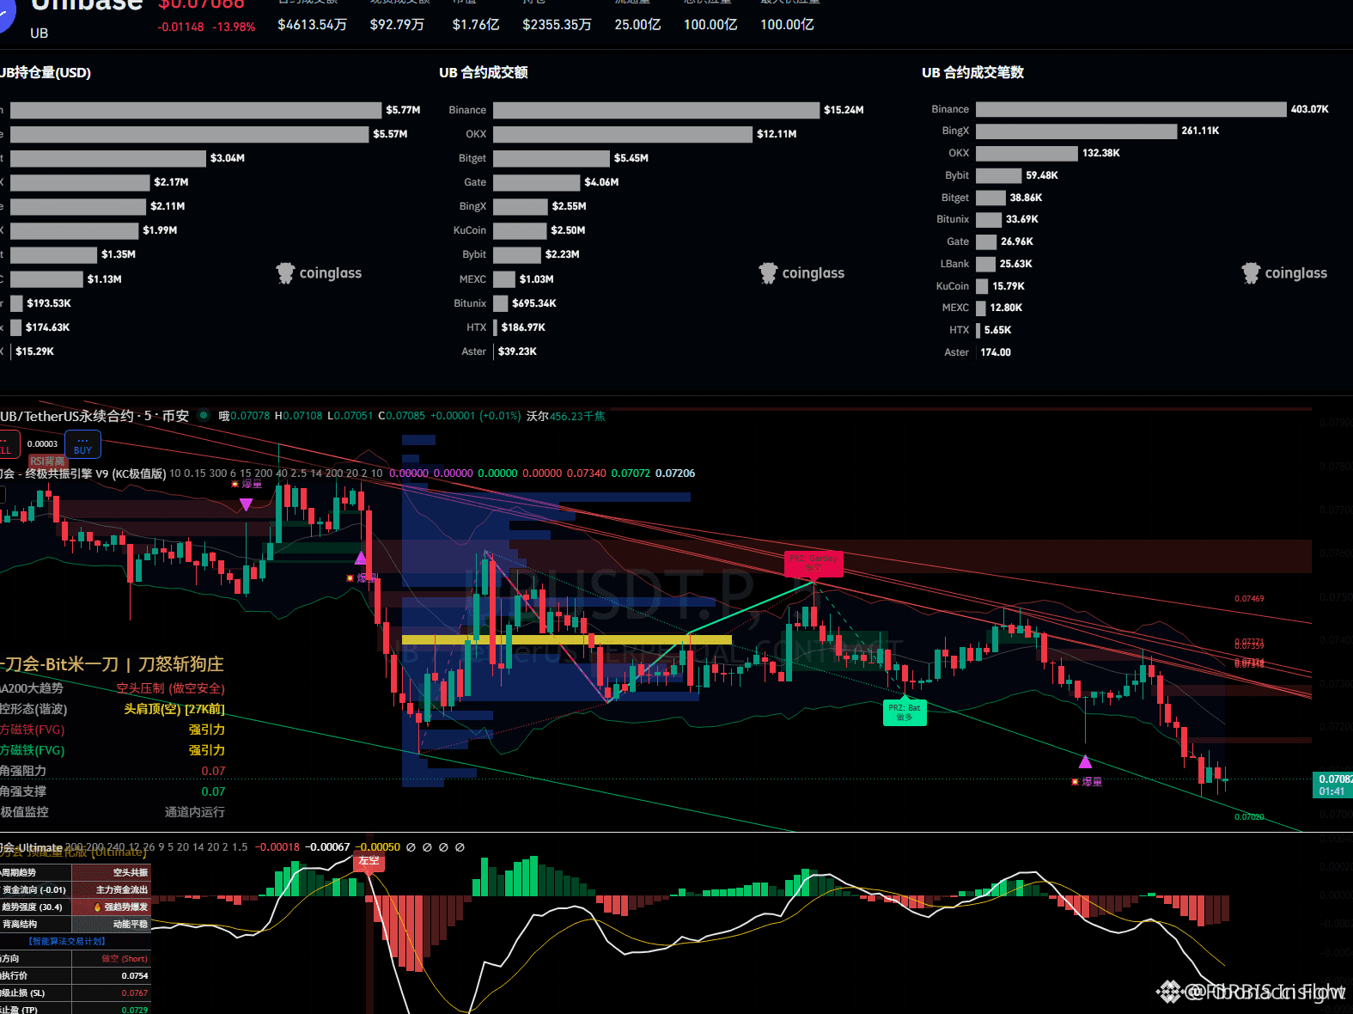This screenshot has width=1353, height=1014.
Task: Click the UB 合约成交额 chart title
Action: (x=484, y=73)
